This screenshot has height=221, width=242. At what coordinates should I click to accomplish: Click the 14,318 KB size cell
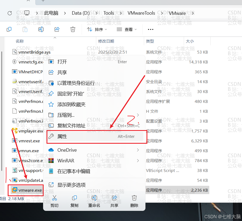point(198,62)
